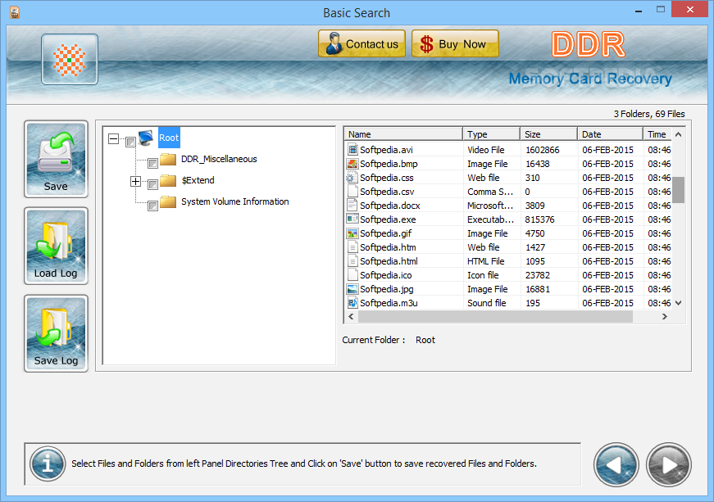Click the Softpedia.htm file icon
This screenshot has height=502, width=714.
pyautogui.click(x=352, y=247)
